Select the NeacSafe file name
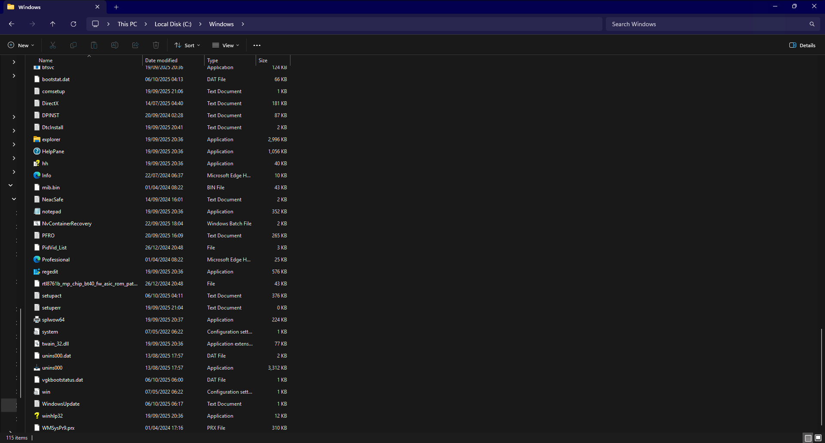 point(52,200)
